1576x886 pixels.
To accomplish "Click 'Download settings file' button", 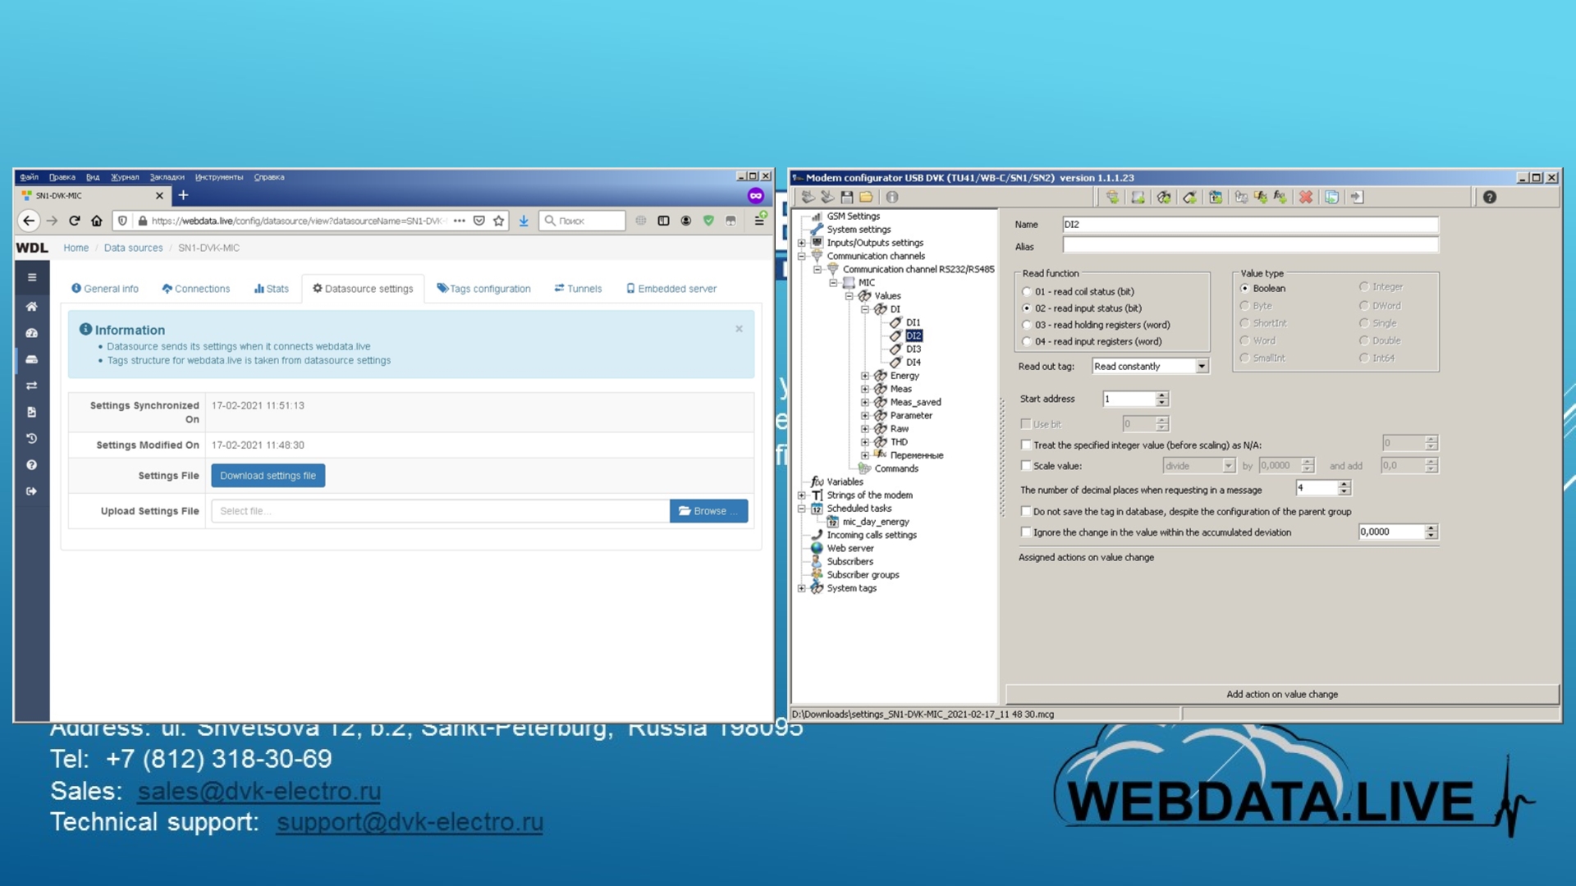I will pos(268,476).
